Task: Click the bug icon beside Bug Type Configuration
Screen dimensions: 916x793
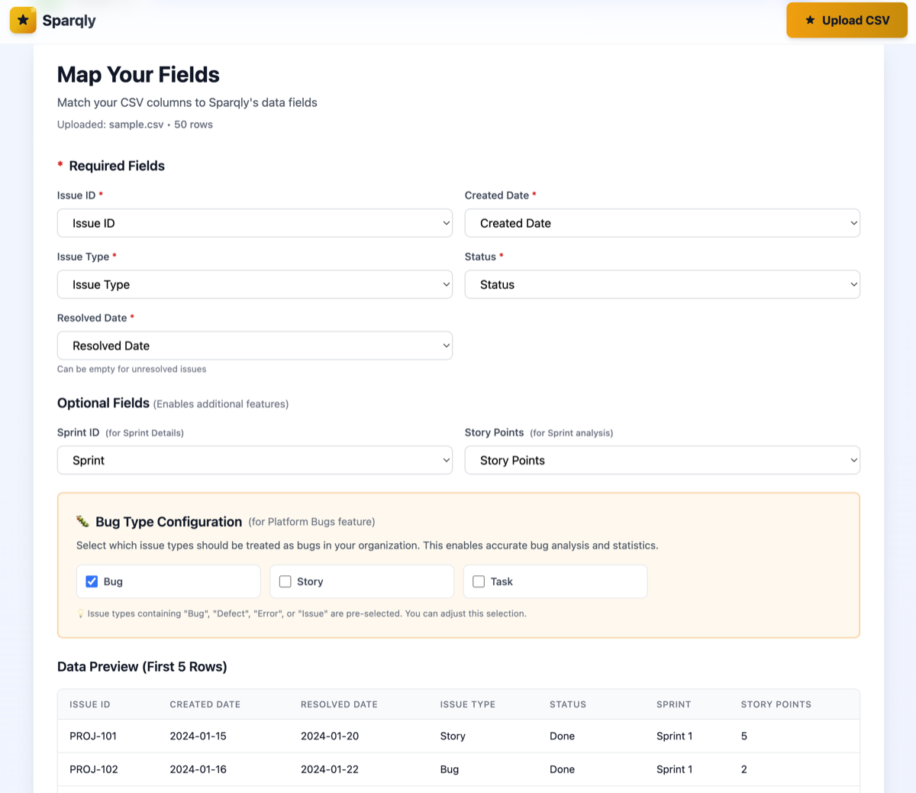Action: 82,522
